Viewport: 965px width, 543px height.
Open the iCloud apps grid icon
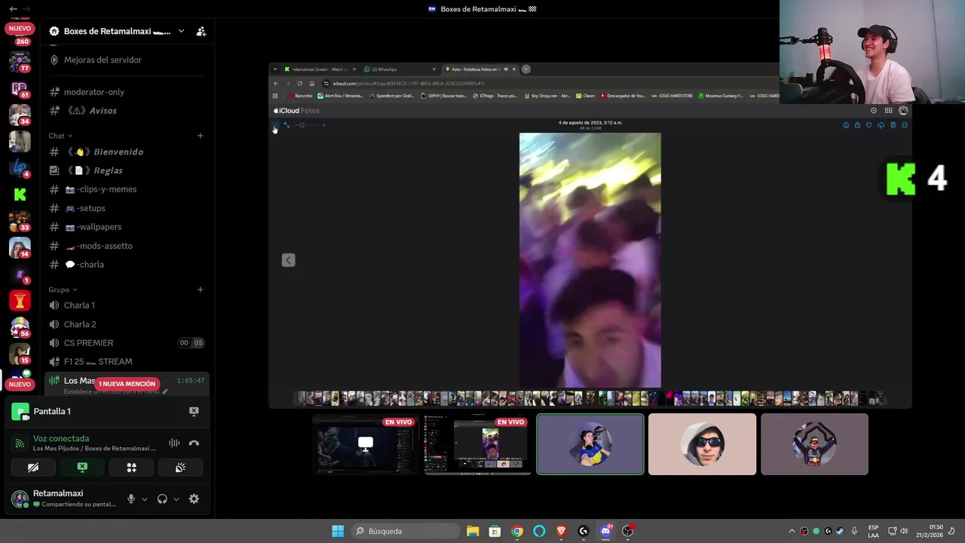(889, 111)
